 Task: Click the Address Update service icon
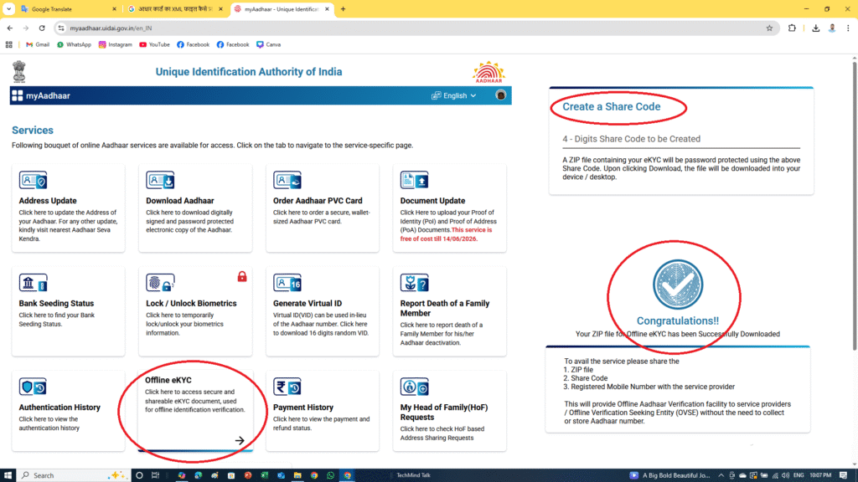[x=34, y=180]
